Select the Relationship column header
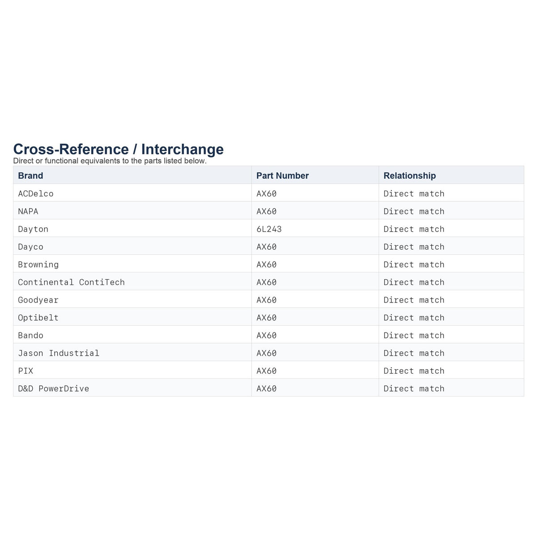Image resolution: width=537 pixels, height=537 pixels. [x=451, y=175]
